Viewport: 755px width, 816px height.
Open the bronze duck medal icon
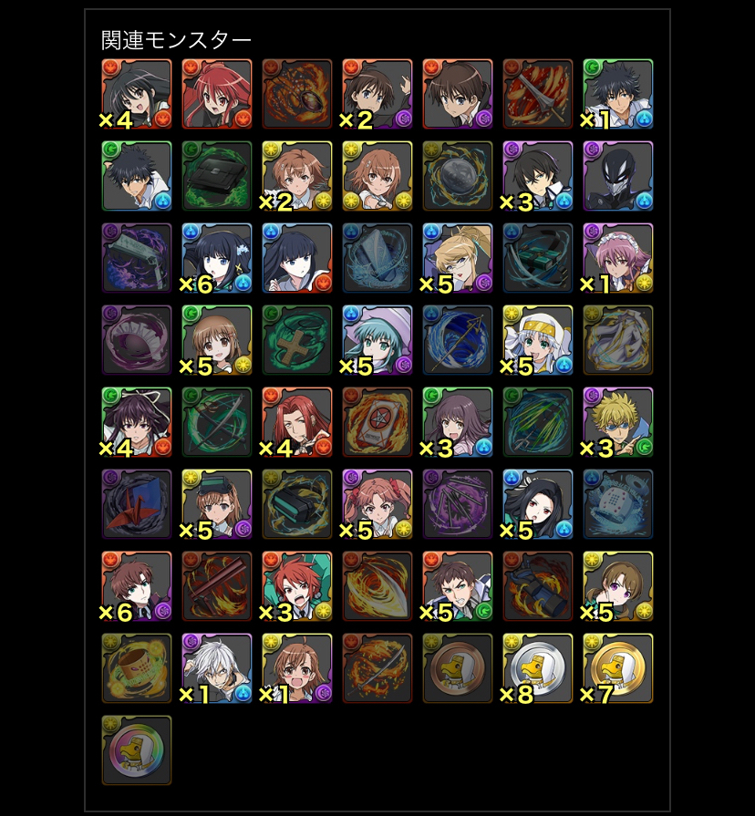click(x=458, y=668)
